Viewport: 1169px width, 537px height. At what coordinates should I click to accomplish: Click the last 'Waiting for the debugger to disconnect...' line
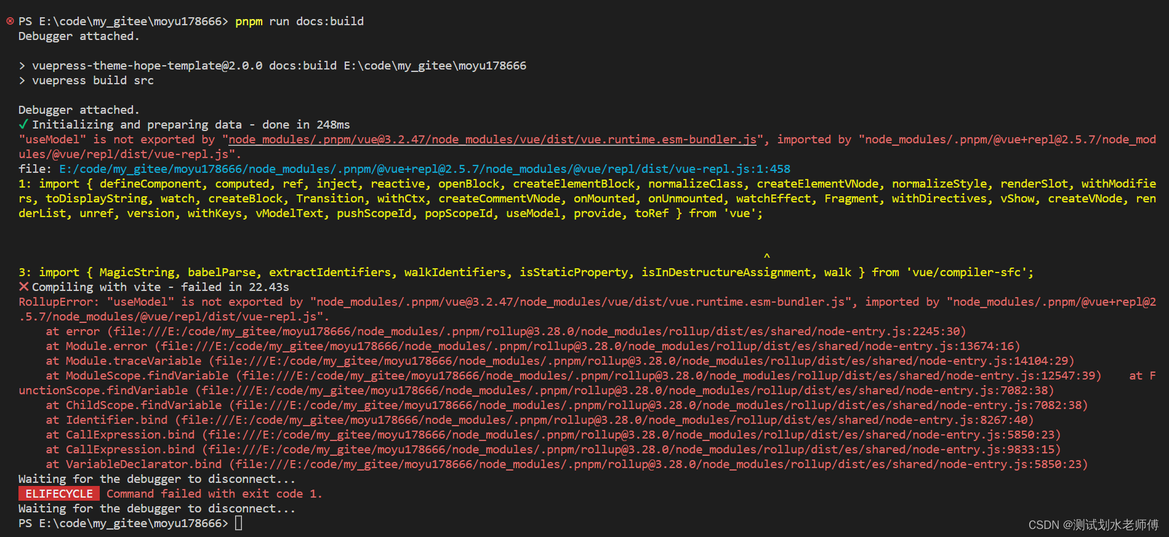[157, 509]
